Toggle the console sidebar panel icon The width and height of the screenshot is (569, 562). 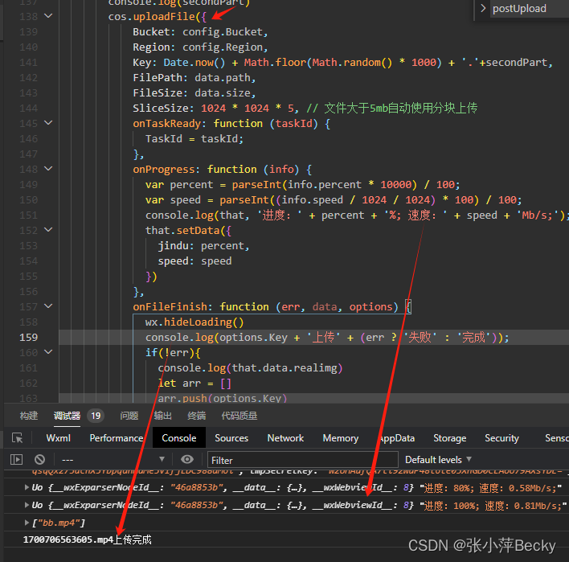16,460
